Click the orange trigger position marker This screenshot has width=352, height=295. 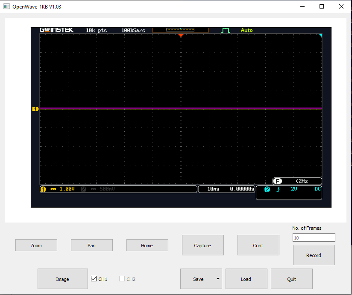coord(181,35)
